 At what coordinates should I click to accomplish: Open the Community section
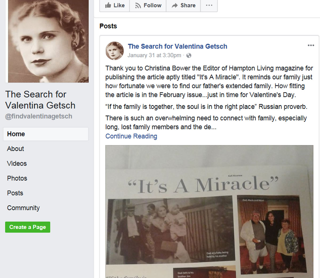[x=23, y=208]
